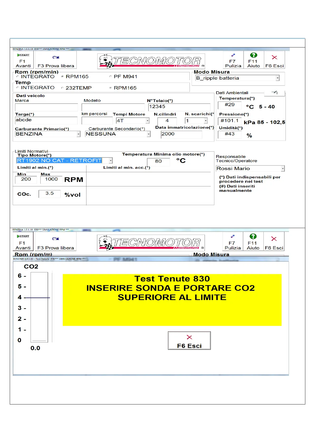Click the Modello input field
This screenshot has height=444, width=314.
tap(113, 107)
